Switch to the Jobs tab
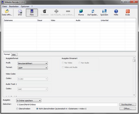This screenshot has height=114, width=139. click(14, 55)
